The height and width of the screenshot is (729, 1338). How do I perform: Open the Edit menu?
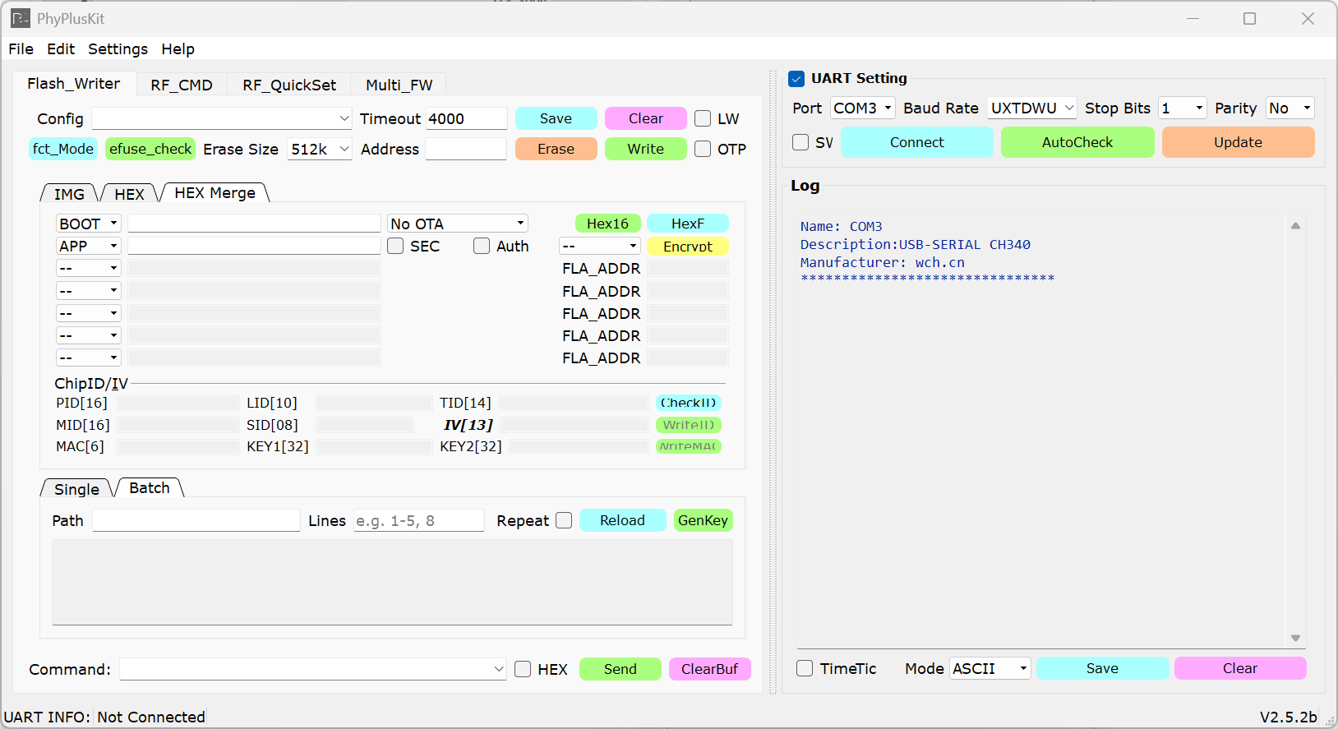pos(61,48)
